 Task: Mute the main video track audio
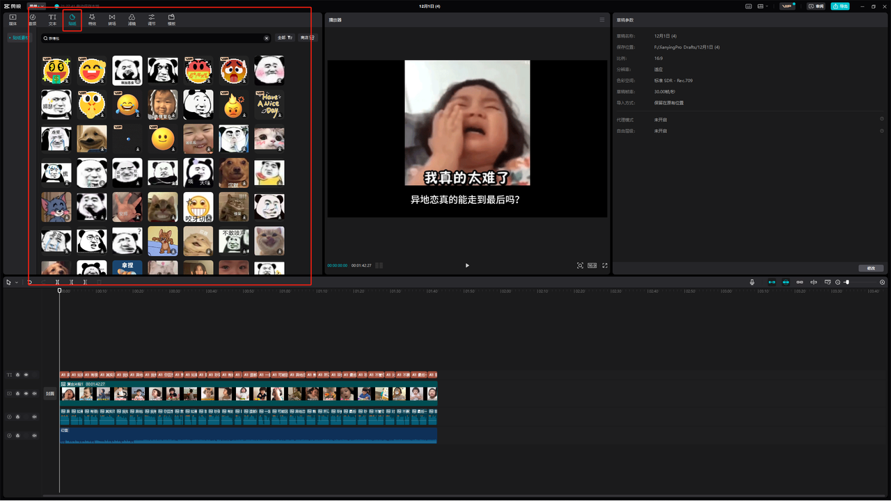pyautogui.click(x=35, y=393)
